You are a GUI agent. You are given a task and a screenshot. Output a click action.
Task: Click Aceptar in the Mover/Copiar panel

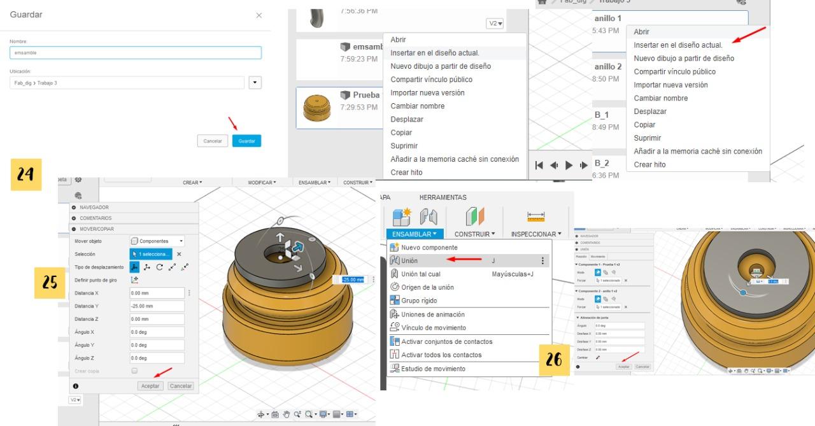pyautogui.click(x=150, y=386)
